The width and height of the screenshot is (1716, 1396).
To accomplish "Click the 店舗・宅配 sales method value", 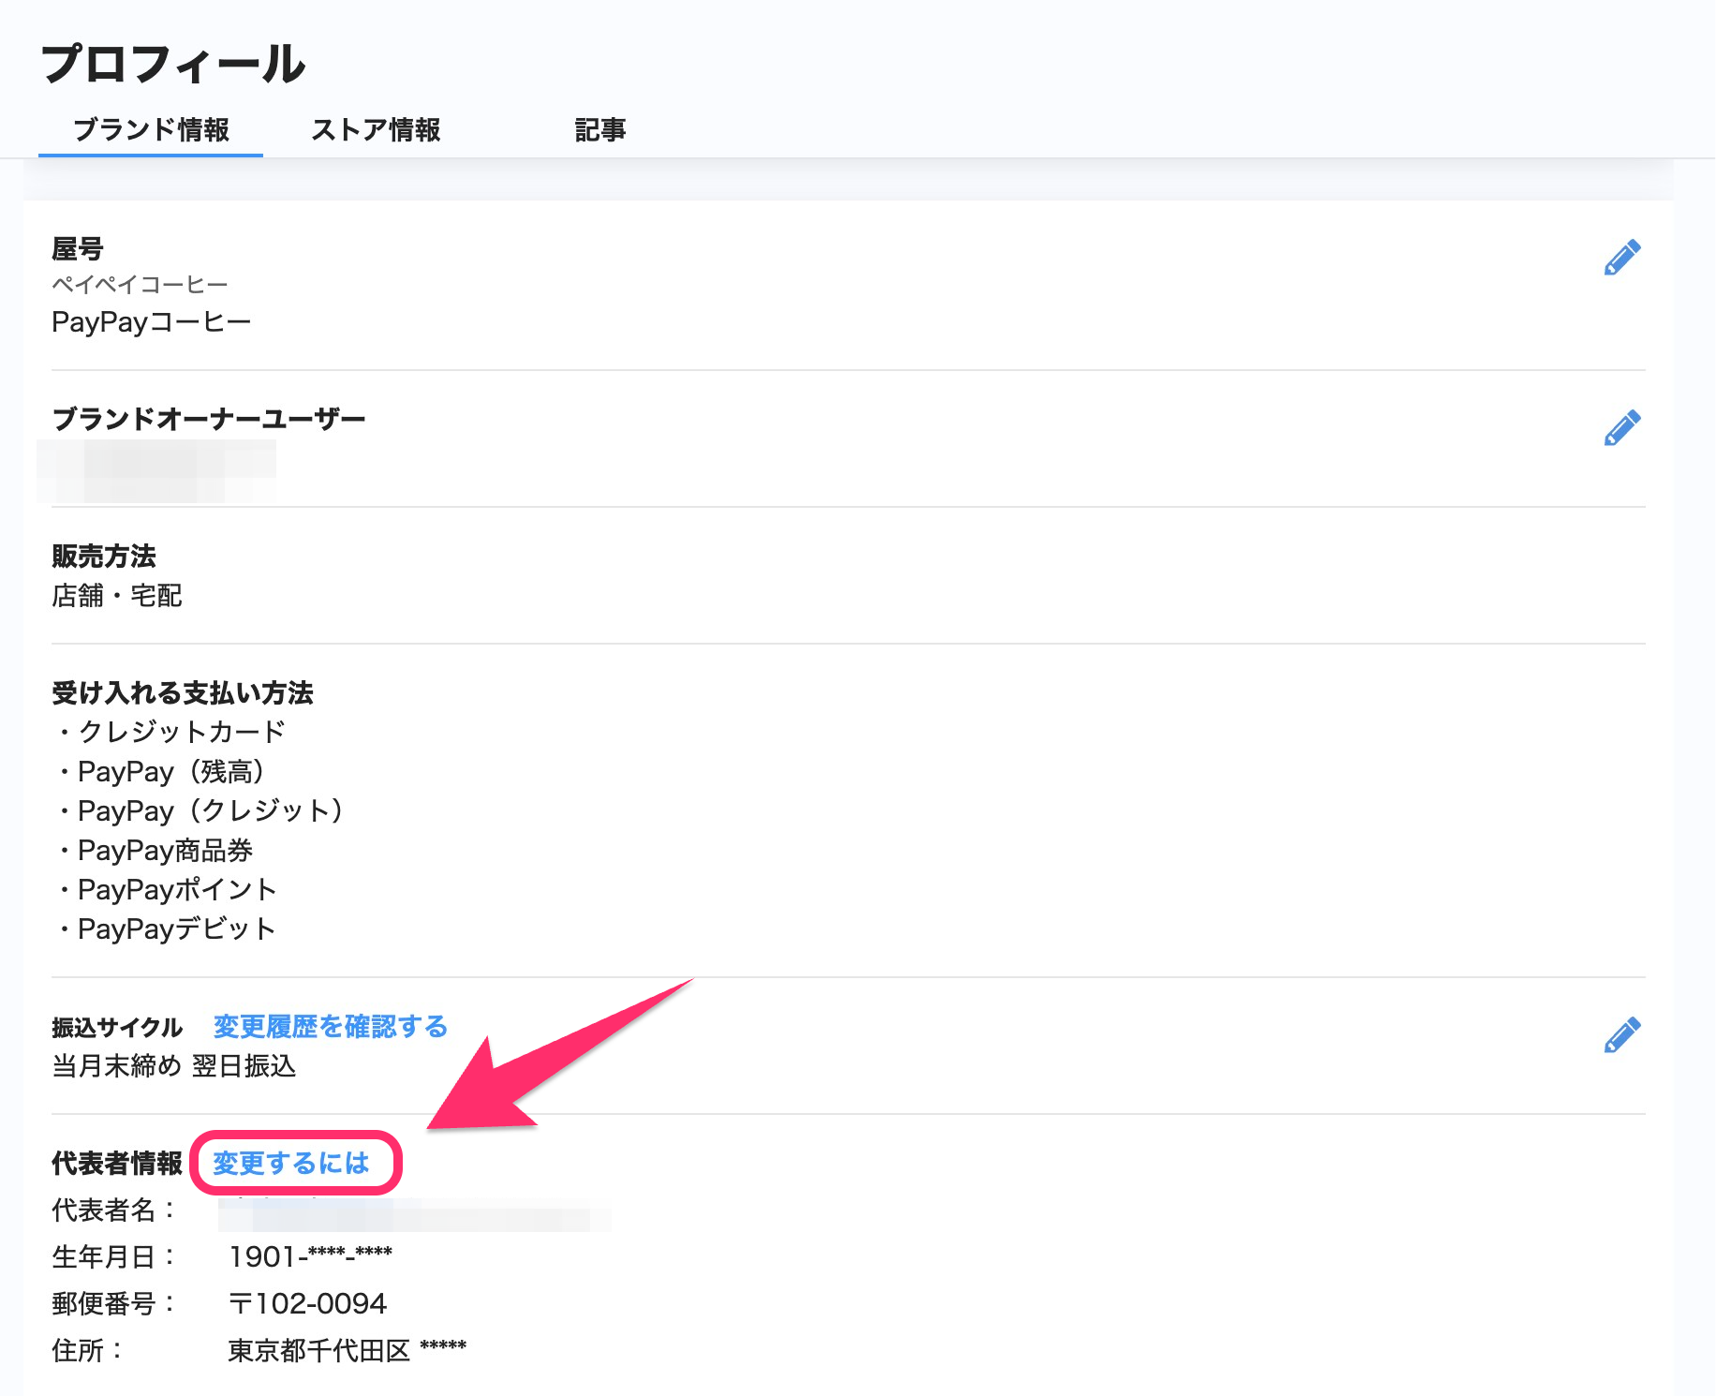I will click(117, 596).
